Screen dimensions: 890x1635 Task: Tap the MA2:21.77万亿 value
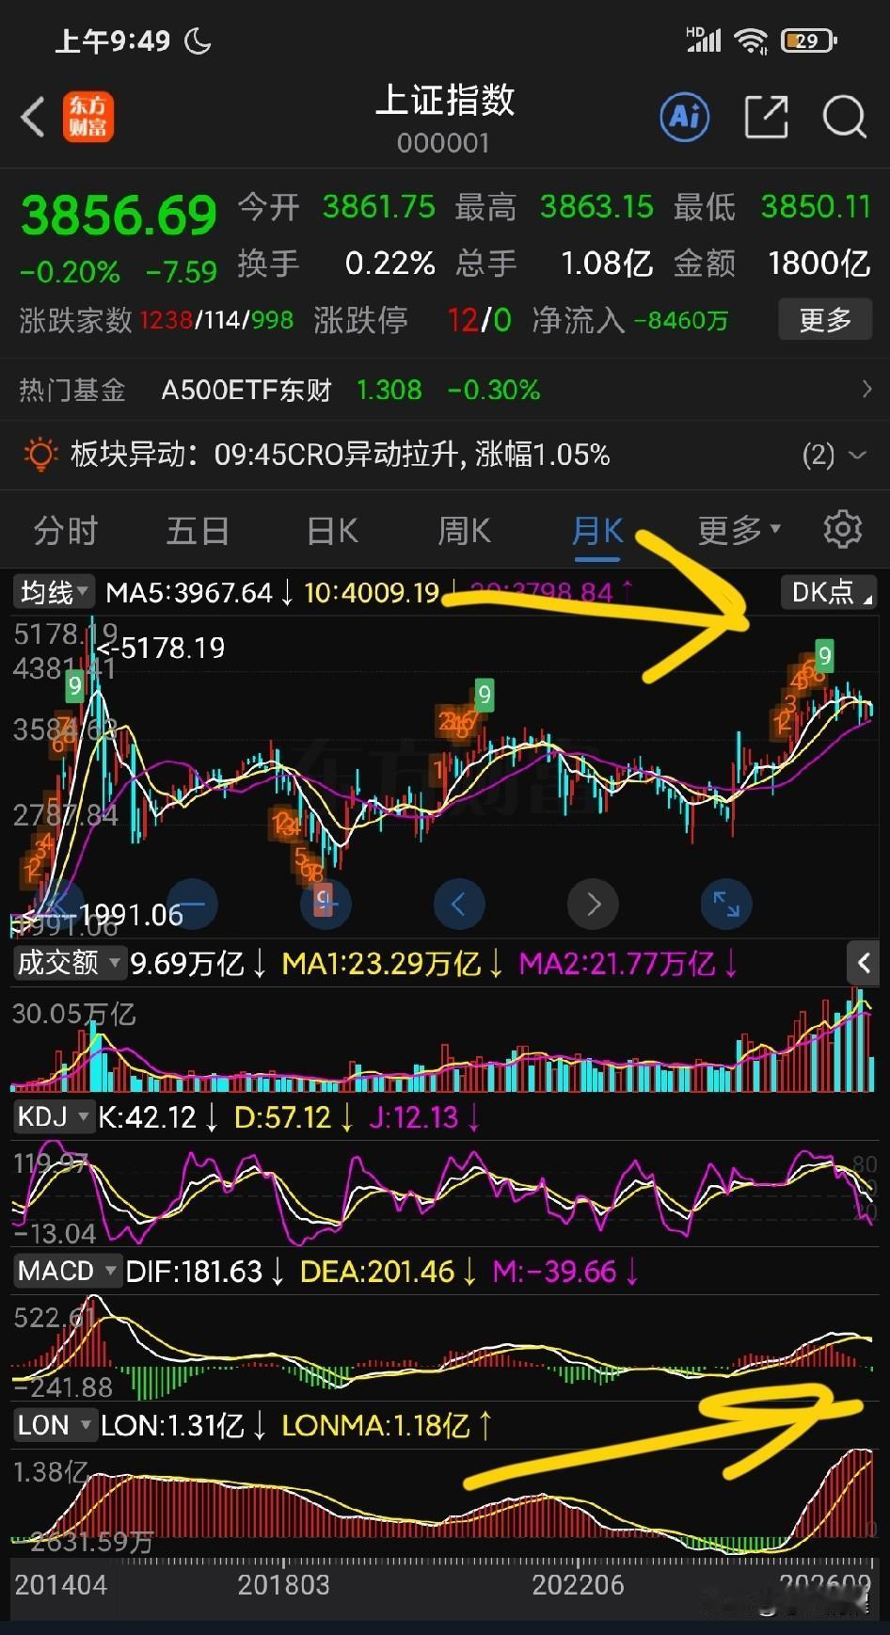[617, 963]
